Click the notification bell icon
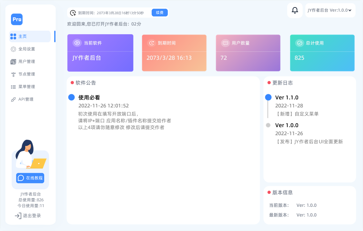This screenshot has height=231, width=363. click(295, 10)
